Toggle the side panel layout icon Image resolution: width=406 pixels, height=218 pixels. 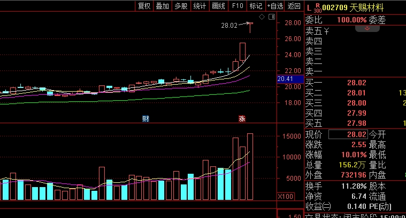coord(272,17)
